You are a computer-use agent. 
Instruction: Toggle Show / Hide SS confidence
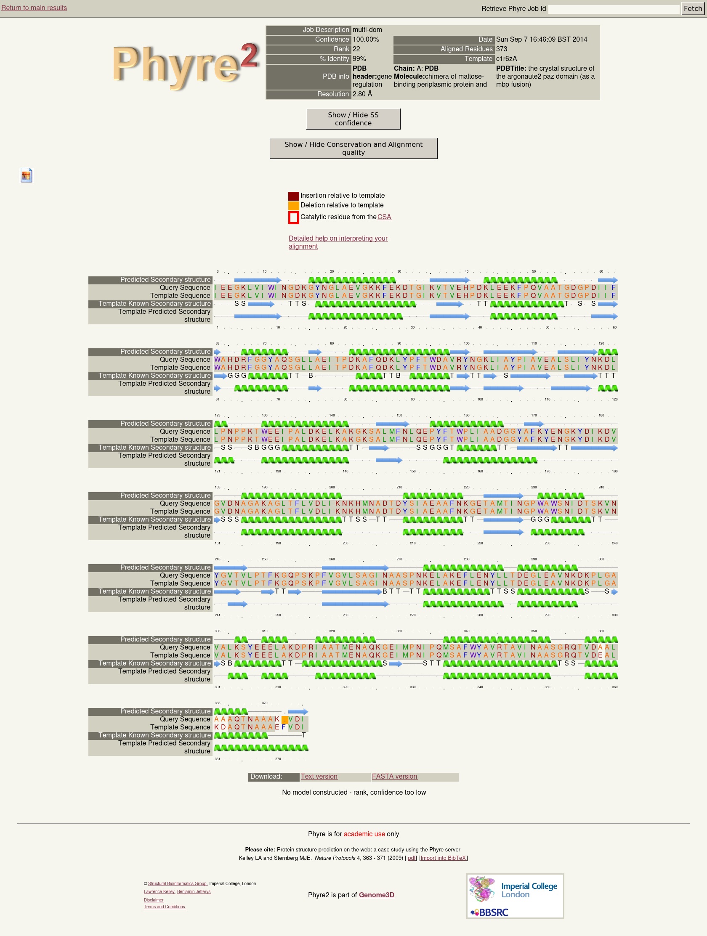pos(353,119)
